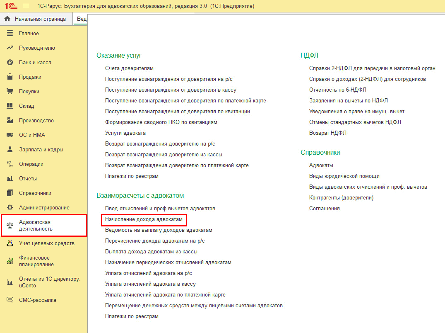Open Учет целевых средств icon
The height and width of the screenshot is (333, 445).
click(10, 243)
